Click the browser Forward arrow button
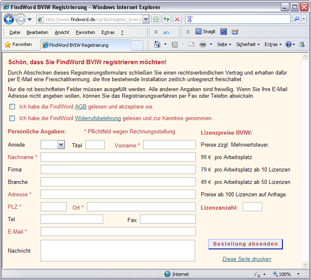This screenshot has height=280, width=311. click(x=20, y=19)
